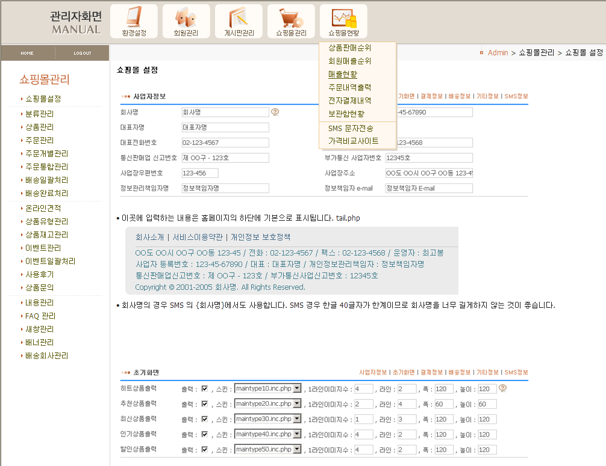
Task: Choose SMS 문자전송 menu entry
Action: pos(350,129)
